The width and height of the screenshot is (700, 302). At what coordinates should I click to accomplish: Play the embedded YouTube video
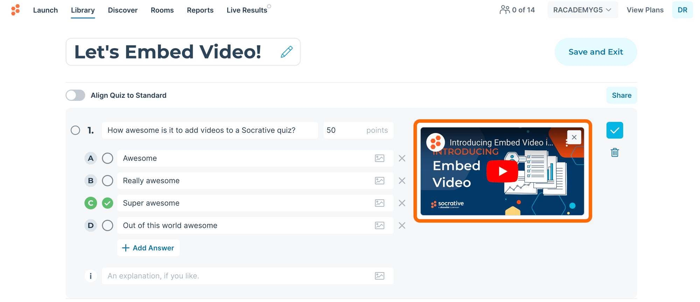click(502, 171)
